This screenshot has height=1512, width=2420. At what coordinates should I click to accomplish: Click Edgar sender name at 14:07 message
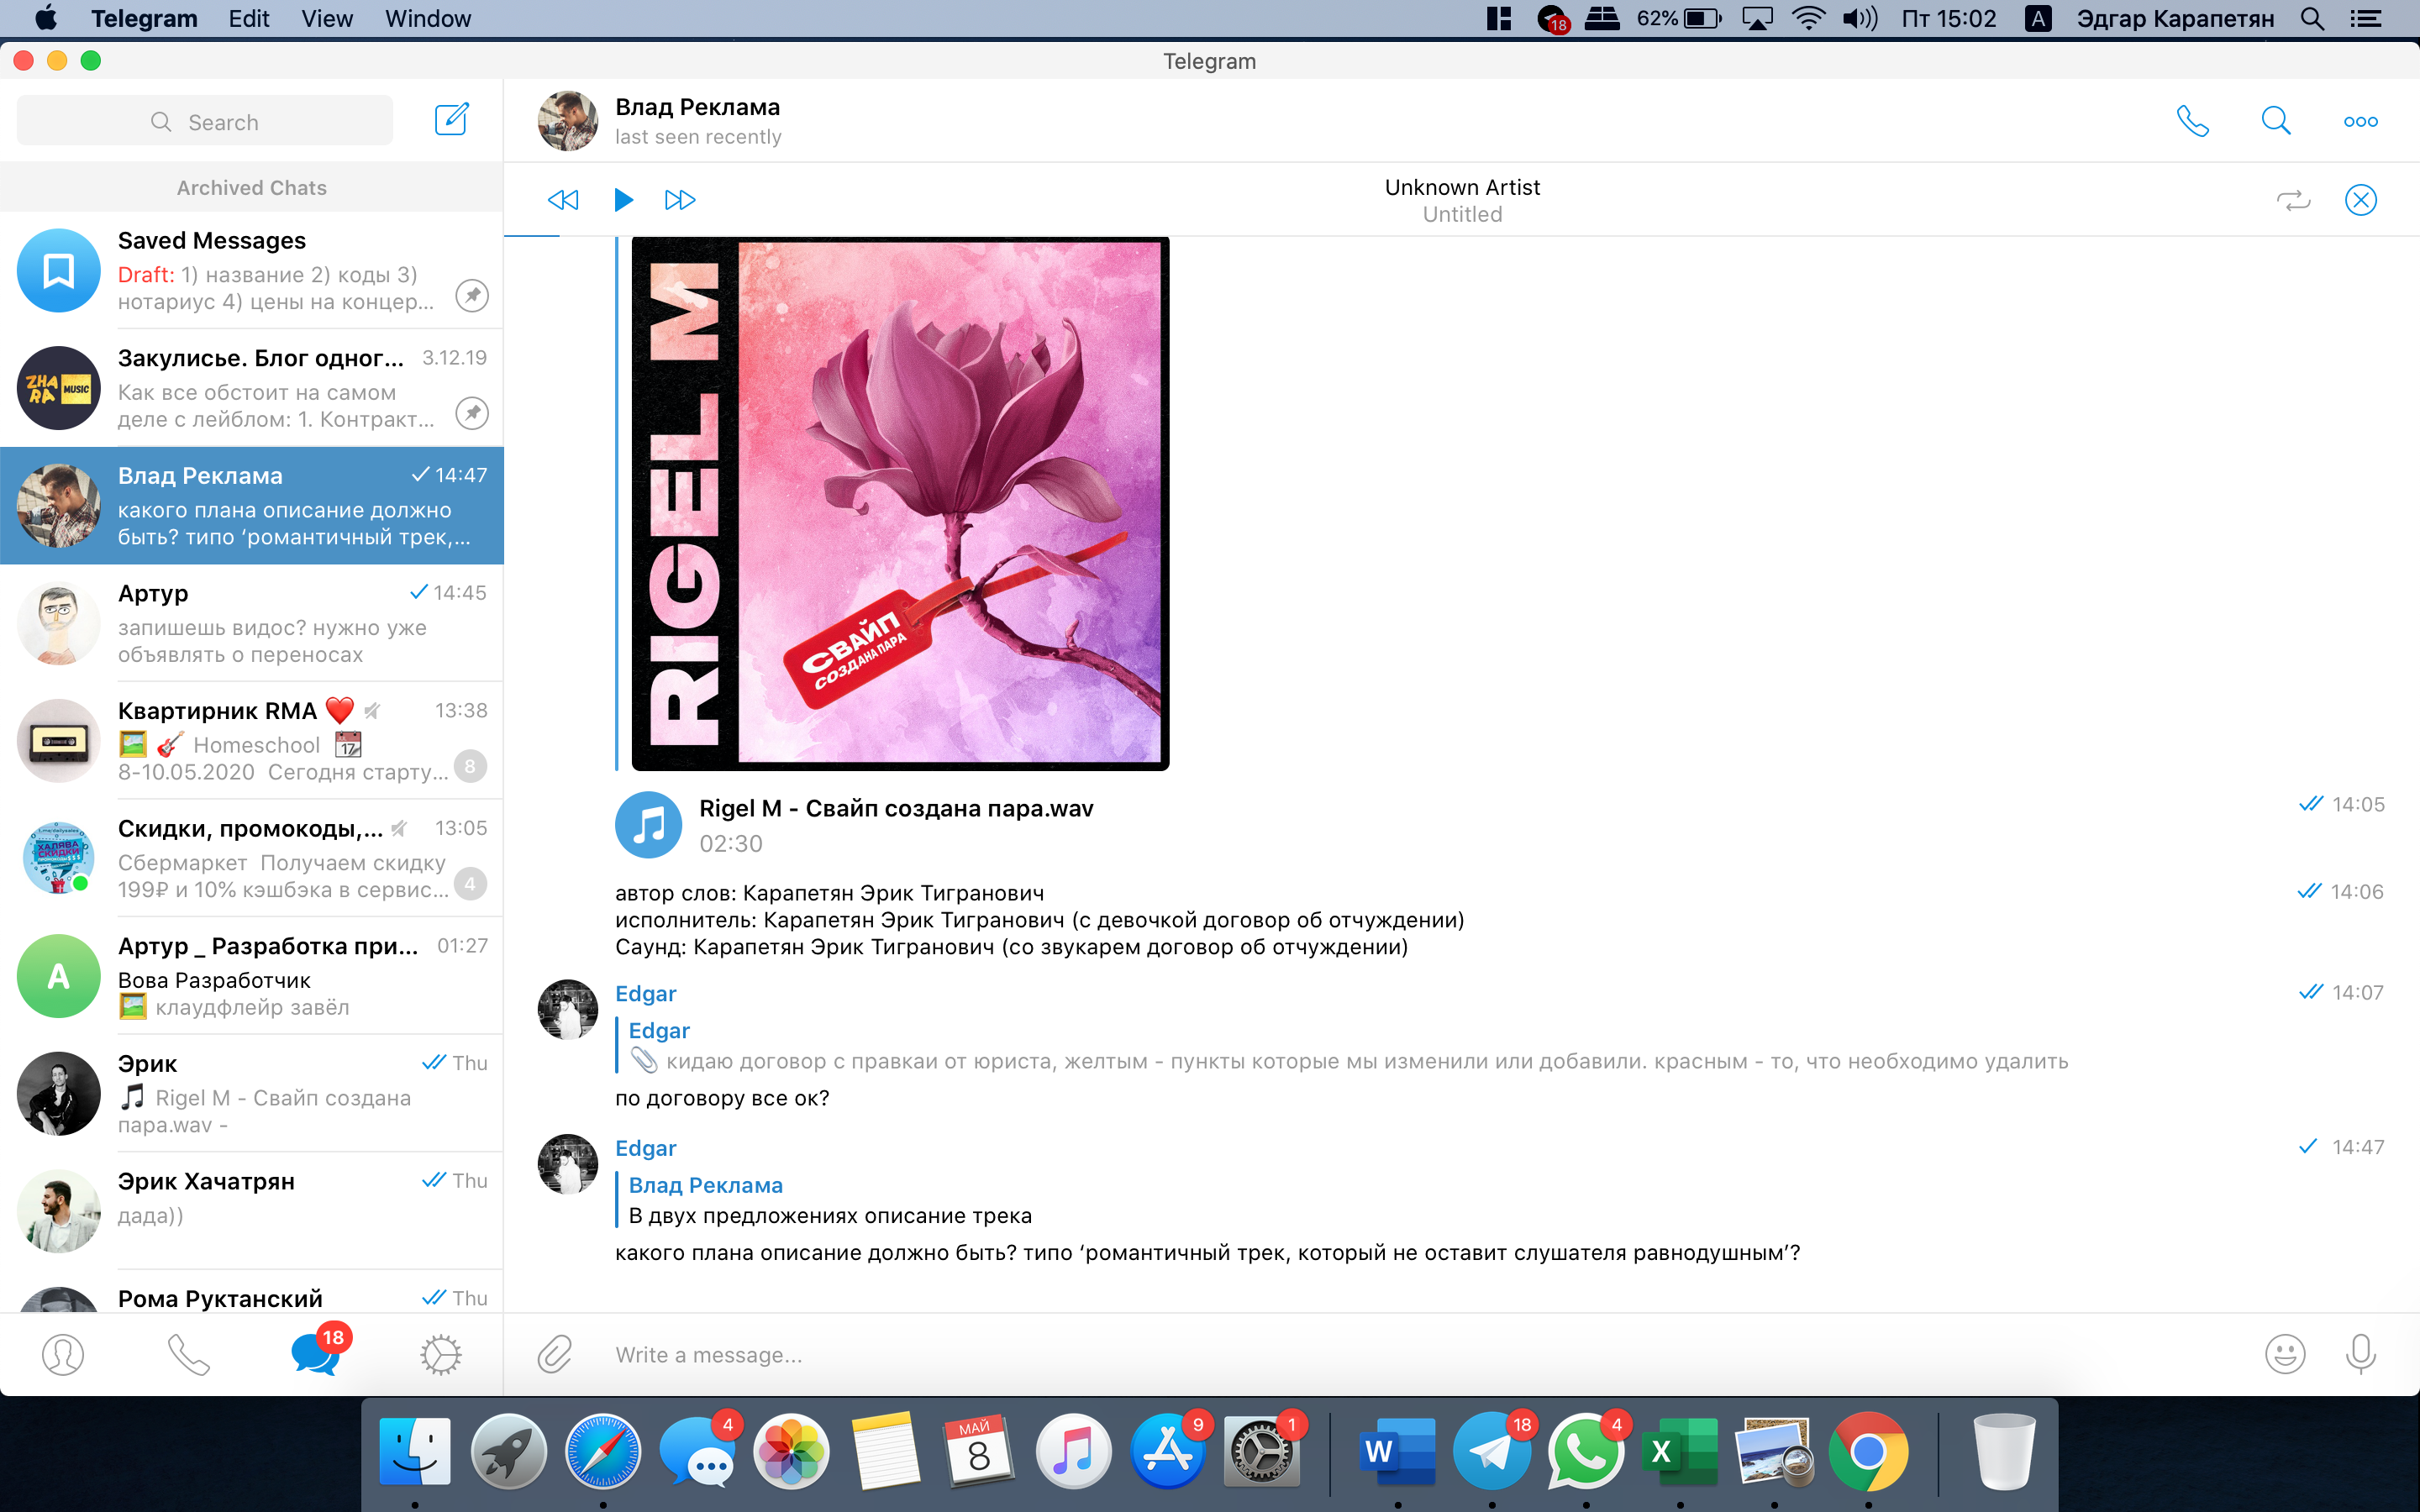coord(645,993)
